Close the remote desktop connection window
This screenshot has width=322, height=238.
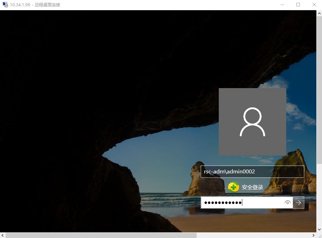[x=314, y=5]
